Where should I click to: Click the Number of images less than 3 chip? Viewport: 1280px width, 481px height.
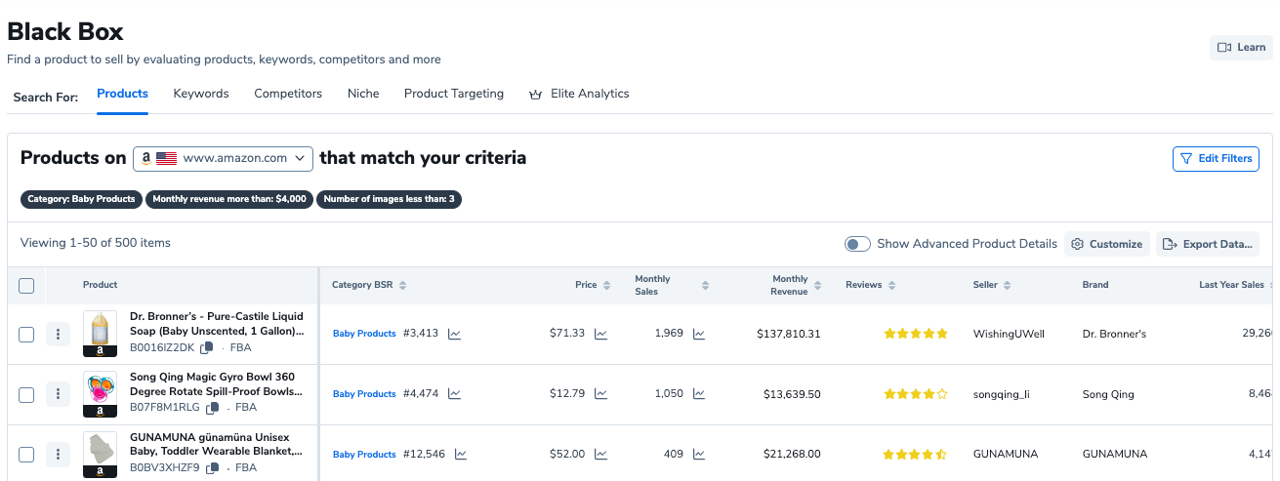(389, 199)
